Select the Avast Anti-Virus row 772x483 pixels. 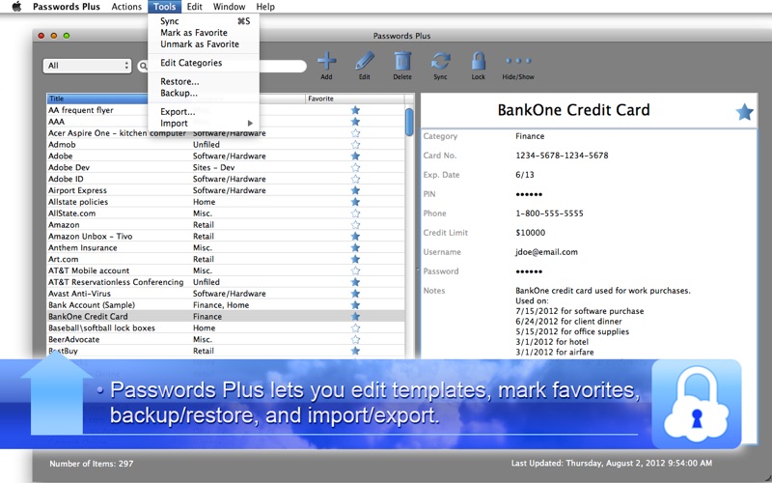tap(226, 294)
